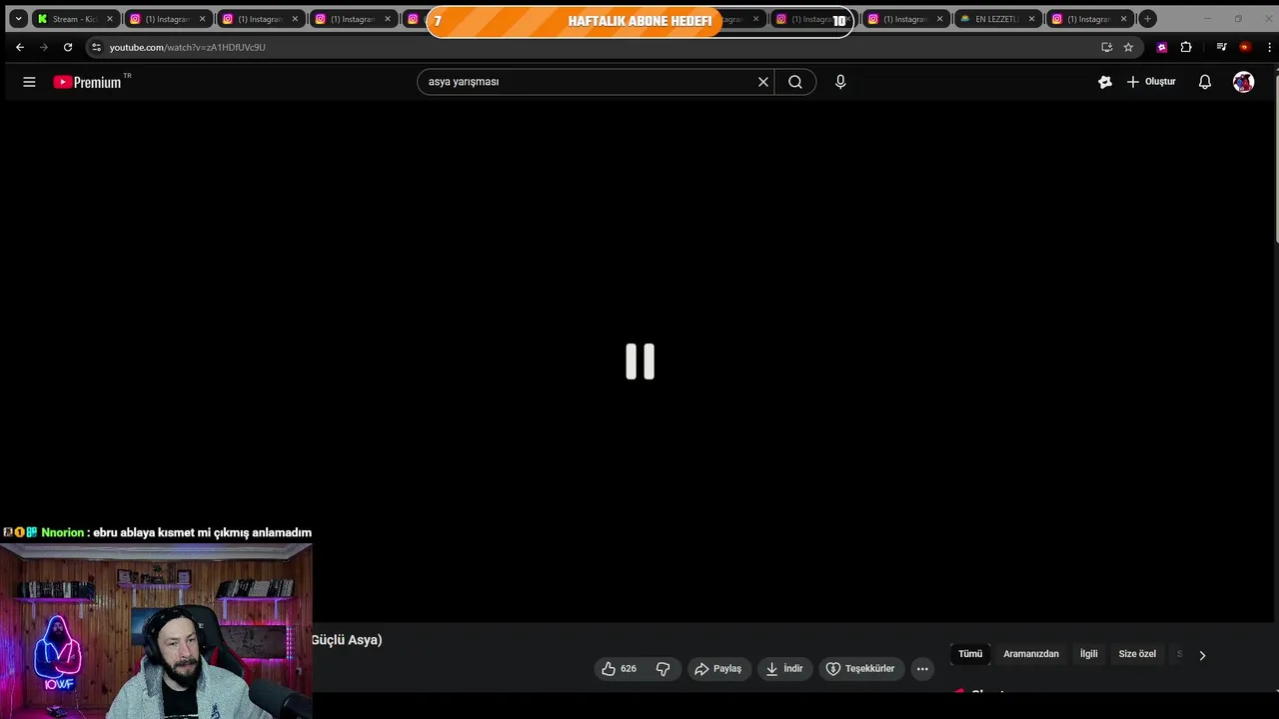Open the Extensions puzzle piece
1279x719 pixels.
pos(1186,47)
